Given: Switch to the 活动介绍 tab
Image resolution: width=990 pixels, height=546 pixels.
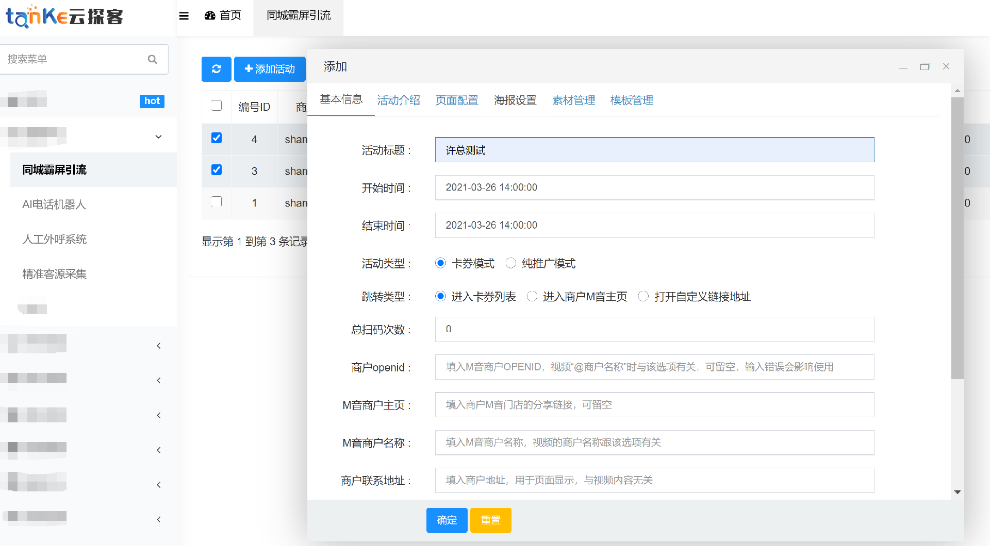Looking at the screenshot, I should click(x=399, y=100).
